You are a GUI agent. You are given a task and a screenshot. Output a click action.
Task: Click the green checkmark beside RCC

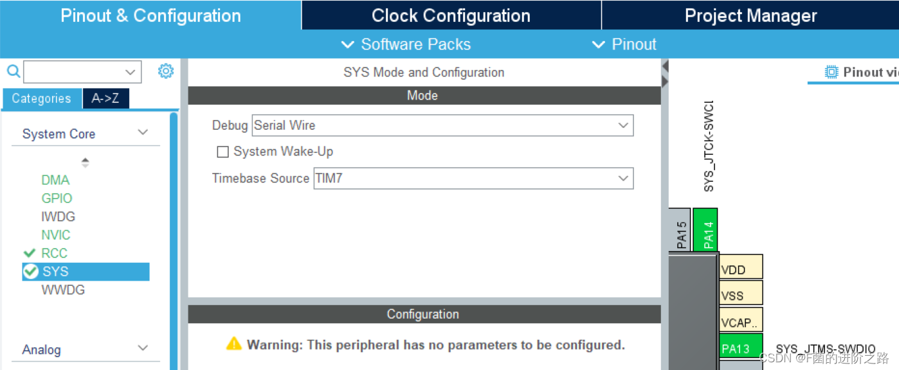(x=30, y=253)
